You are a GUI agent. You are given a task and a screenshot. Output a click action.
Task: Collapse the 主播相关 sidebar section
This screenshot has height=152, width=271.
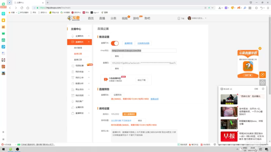(89, 36)
